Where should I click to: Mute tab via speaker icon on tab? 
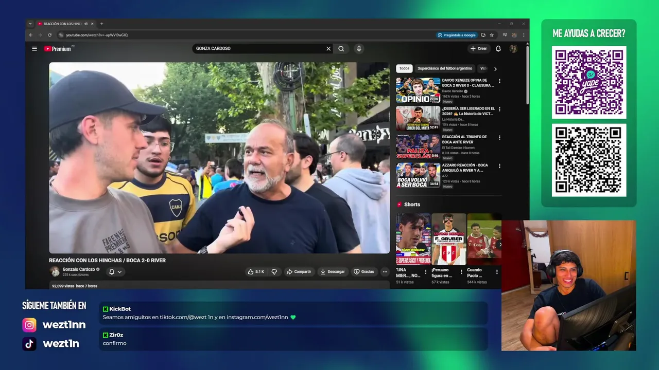tap(86, 24)
